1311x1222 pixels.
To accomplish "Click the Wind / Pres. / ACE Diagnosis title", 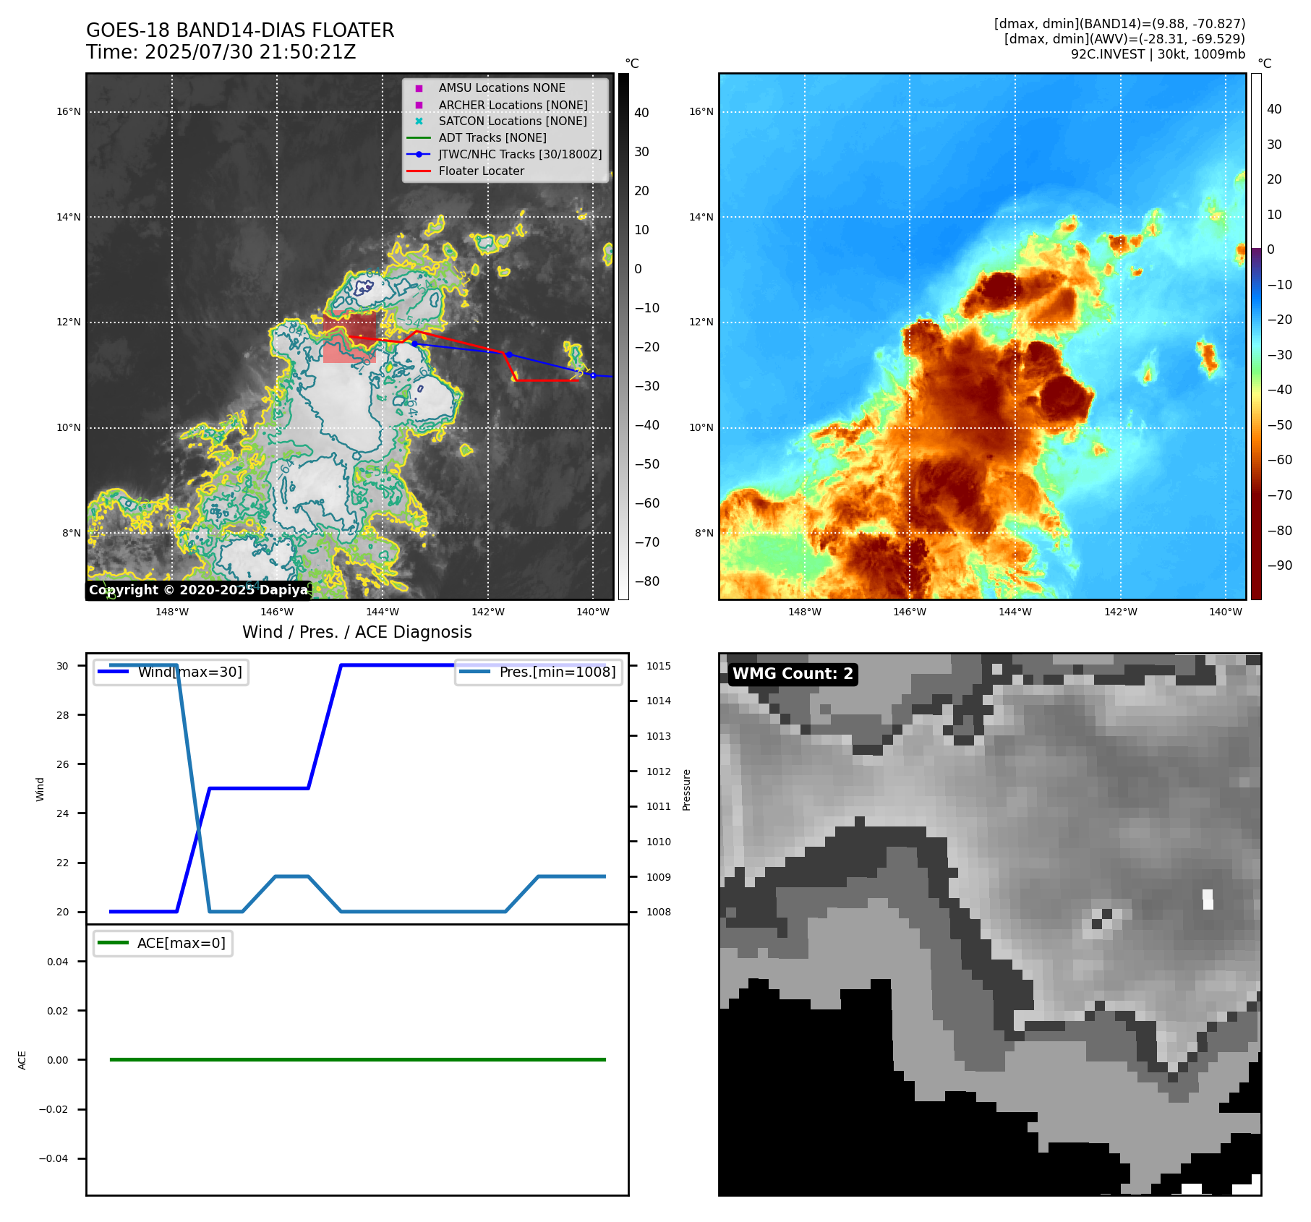I will 357,632.
